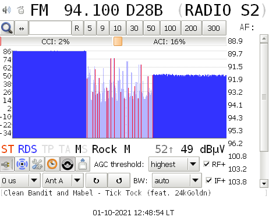Select 100.8 in the AF list
269x217 pixels.
pos(237,156)
